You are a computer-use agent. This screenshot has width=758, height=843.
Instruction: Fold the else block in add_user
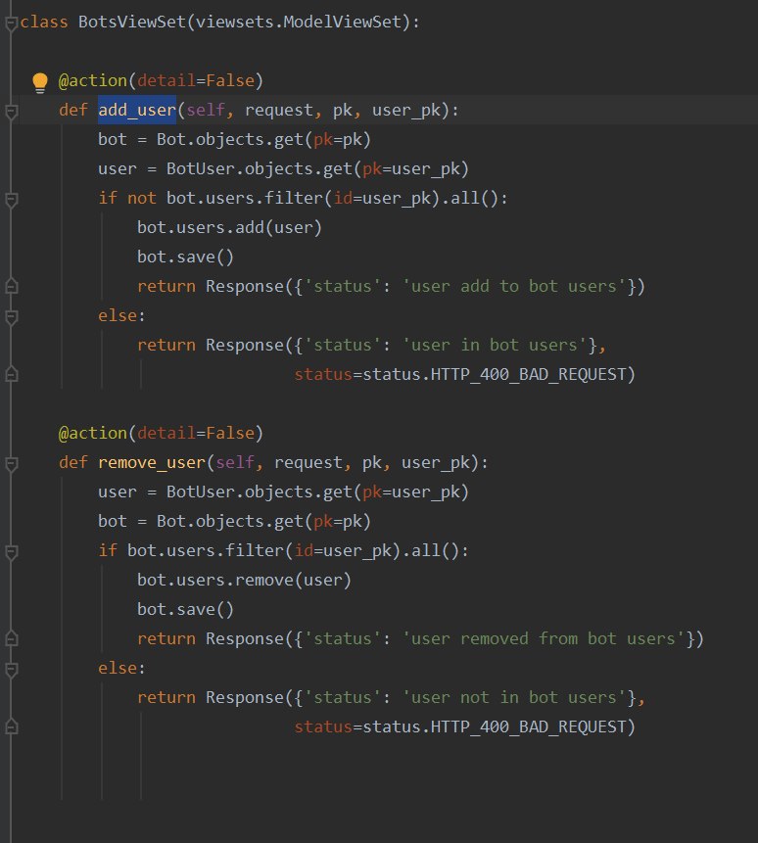click(x=11, y=316)
